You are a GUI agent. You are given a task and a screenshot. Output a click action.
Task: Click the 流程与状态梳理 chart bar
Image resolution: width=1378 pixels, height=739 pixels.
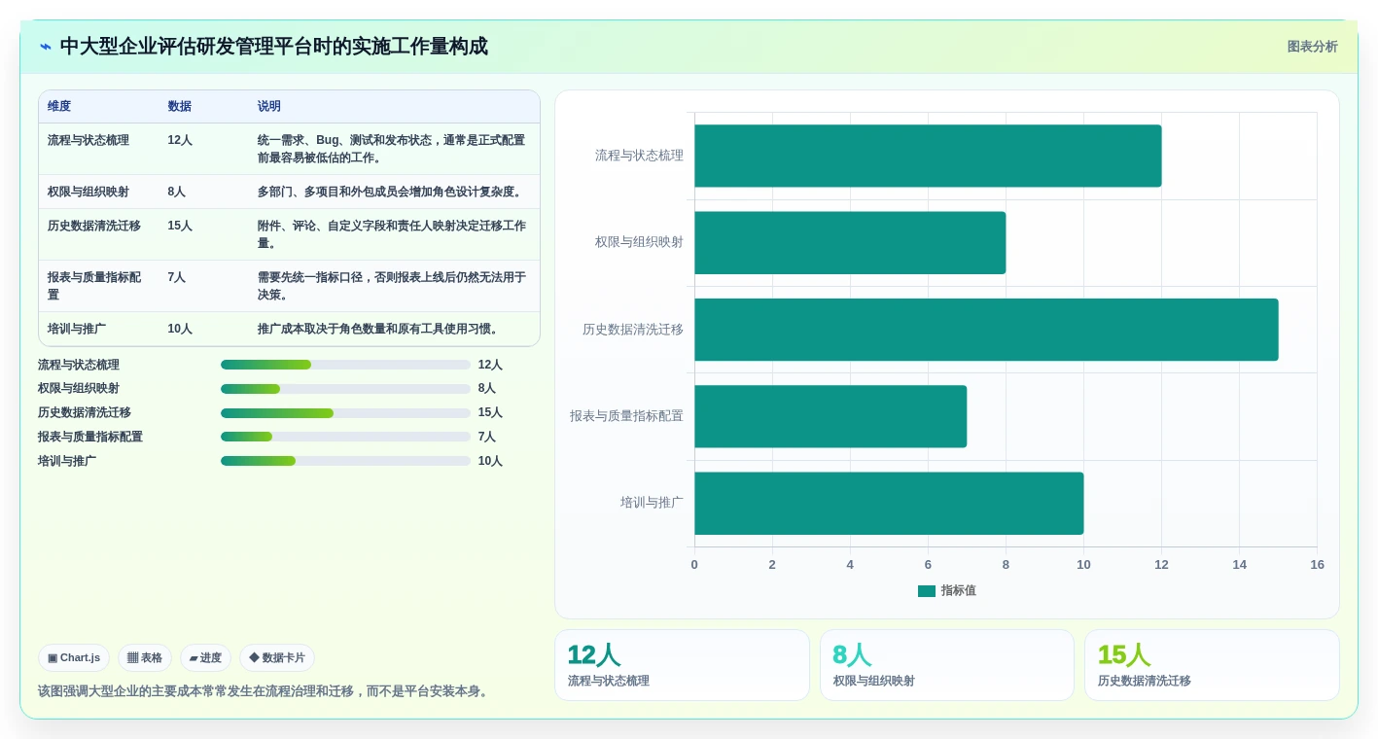[928, 156]
